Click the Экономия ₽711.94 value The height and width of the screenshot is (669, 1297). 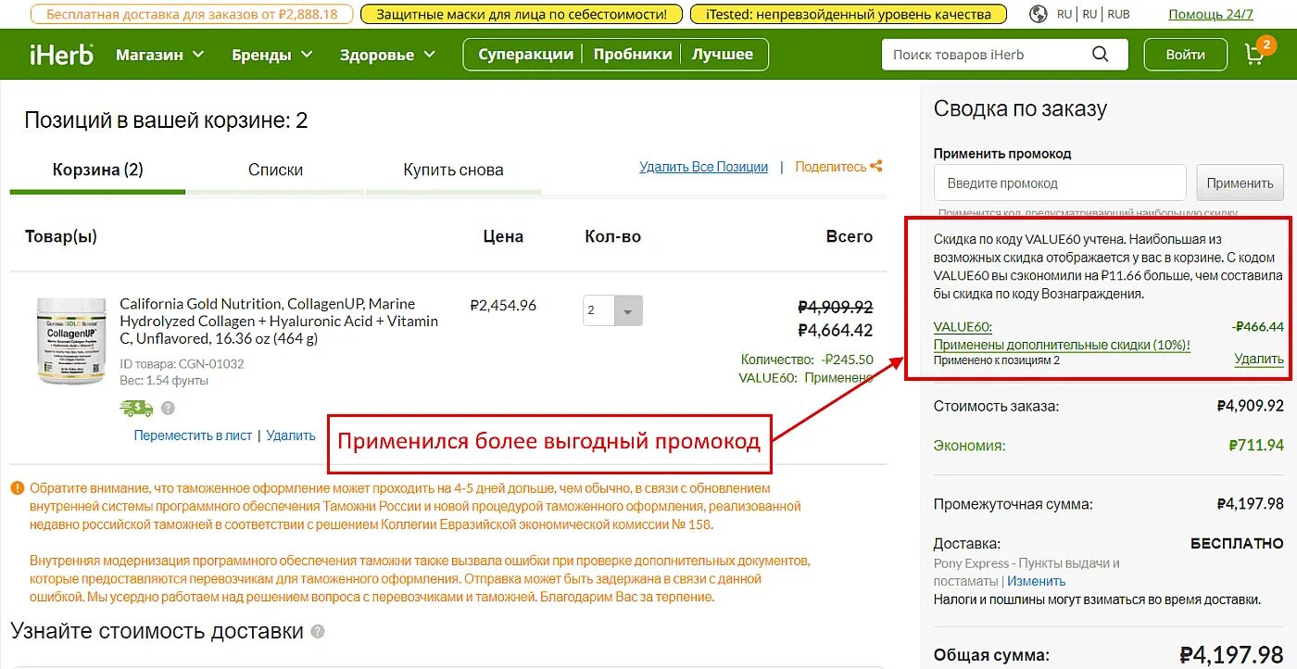tap(1256, 446)
